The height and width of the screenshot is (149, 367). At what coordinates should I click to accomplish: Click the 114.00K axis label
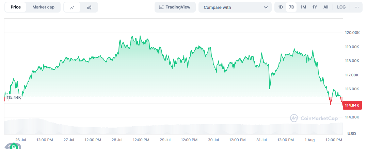(352, 117)
